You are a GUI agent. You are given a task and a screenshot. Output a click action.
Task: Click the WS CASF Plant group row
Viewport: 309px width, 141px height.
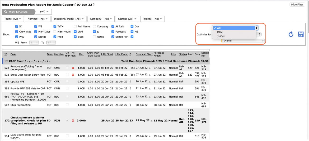point(106,61)
